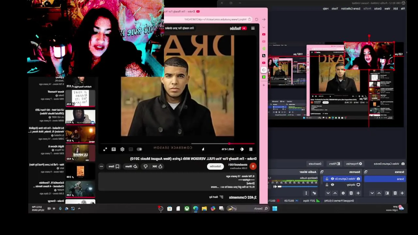Hide the display source with its eye icon
This screenshot has width=418, height=235.
[x=332, y=185]
